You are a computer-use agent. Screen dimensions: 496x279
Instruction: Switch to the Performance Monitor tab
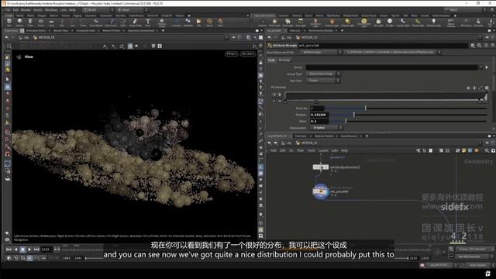[321, 31]
